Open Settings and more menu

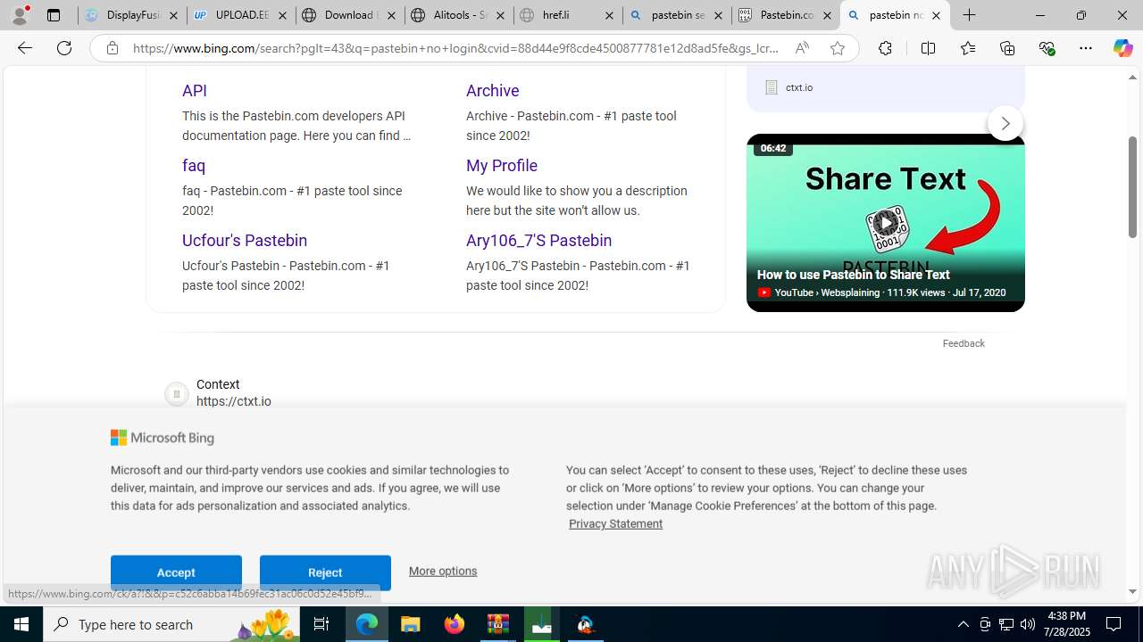pos(1086,48)
